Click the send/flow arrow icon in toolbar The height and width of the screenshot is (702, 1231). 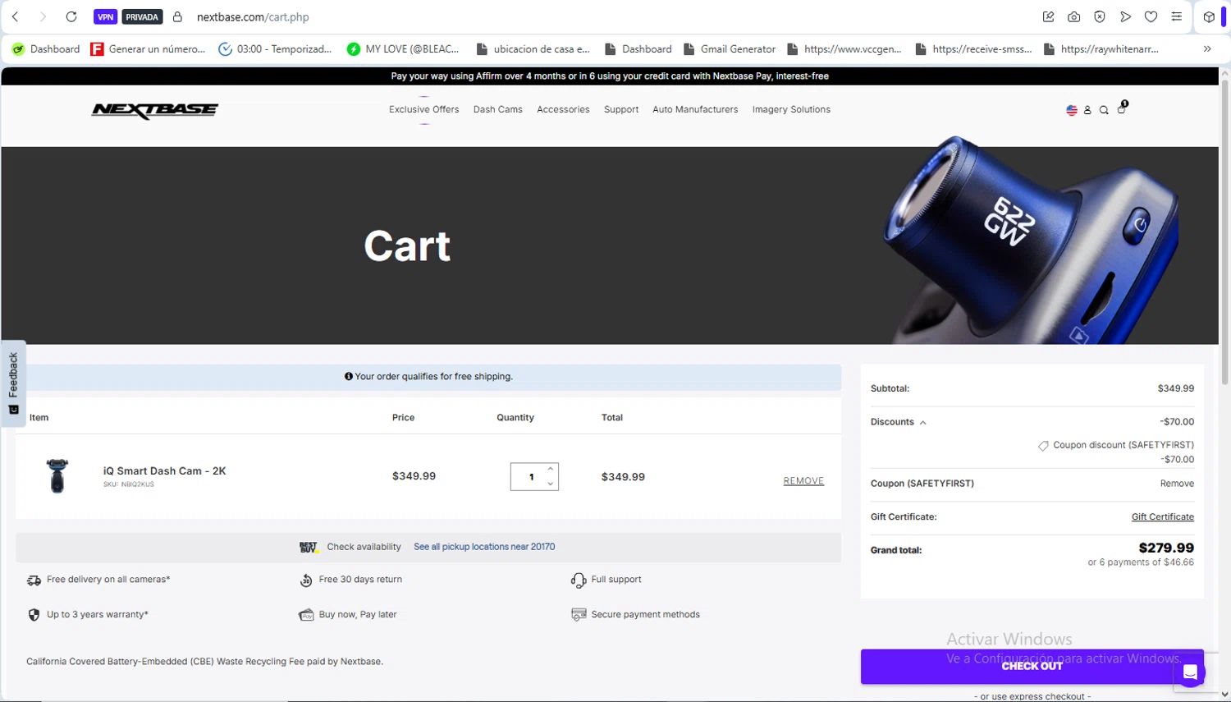(1125, 16)
